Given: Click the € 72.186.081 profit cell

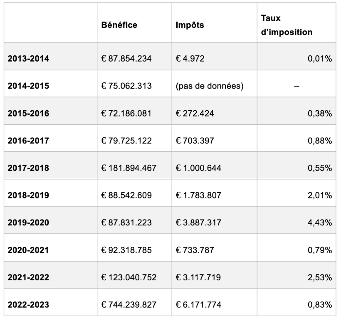Looking at the screenshot, I should click(126, 114).
